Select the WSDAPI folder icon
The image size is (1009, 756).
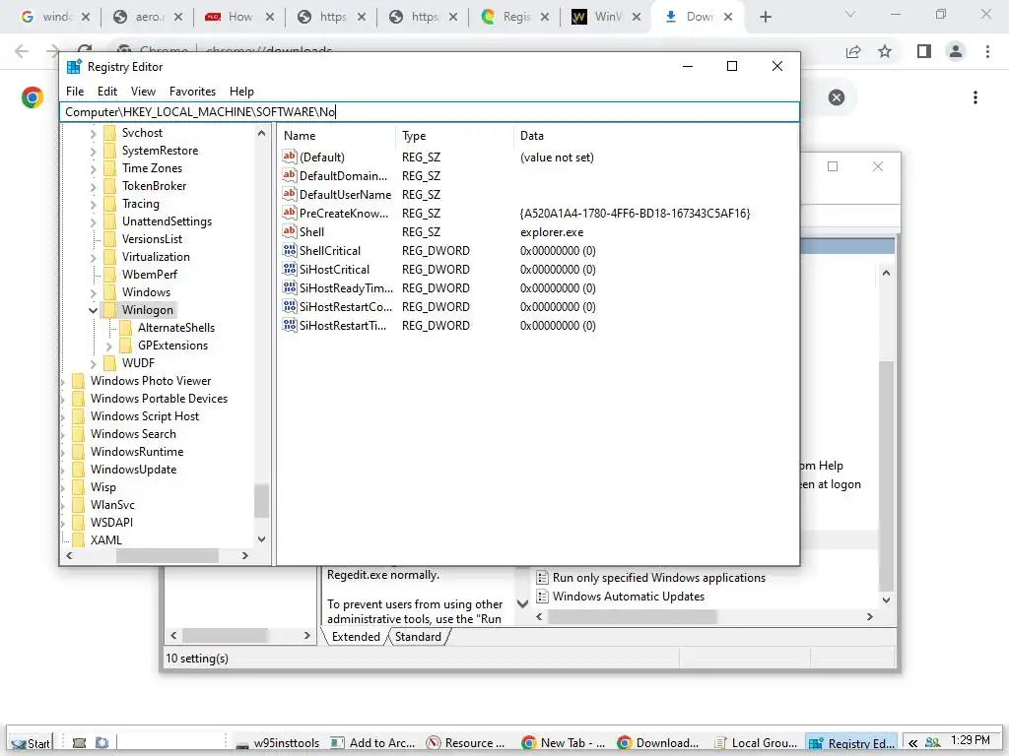(x=79, y=523)
